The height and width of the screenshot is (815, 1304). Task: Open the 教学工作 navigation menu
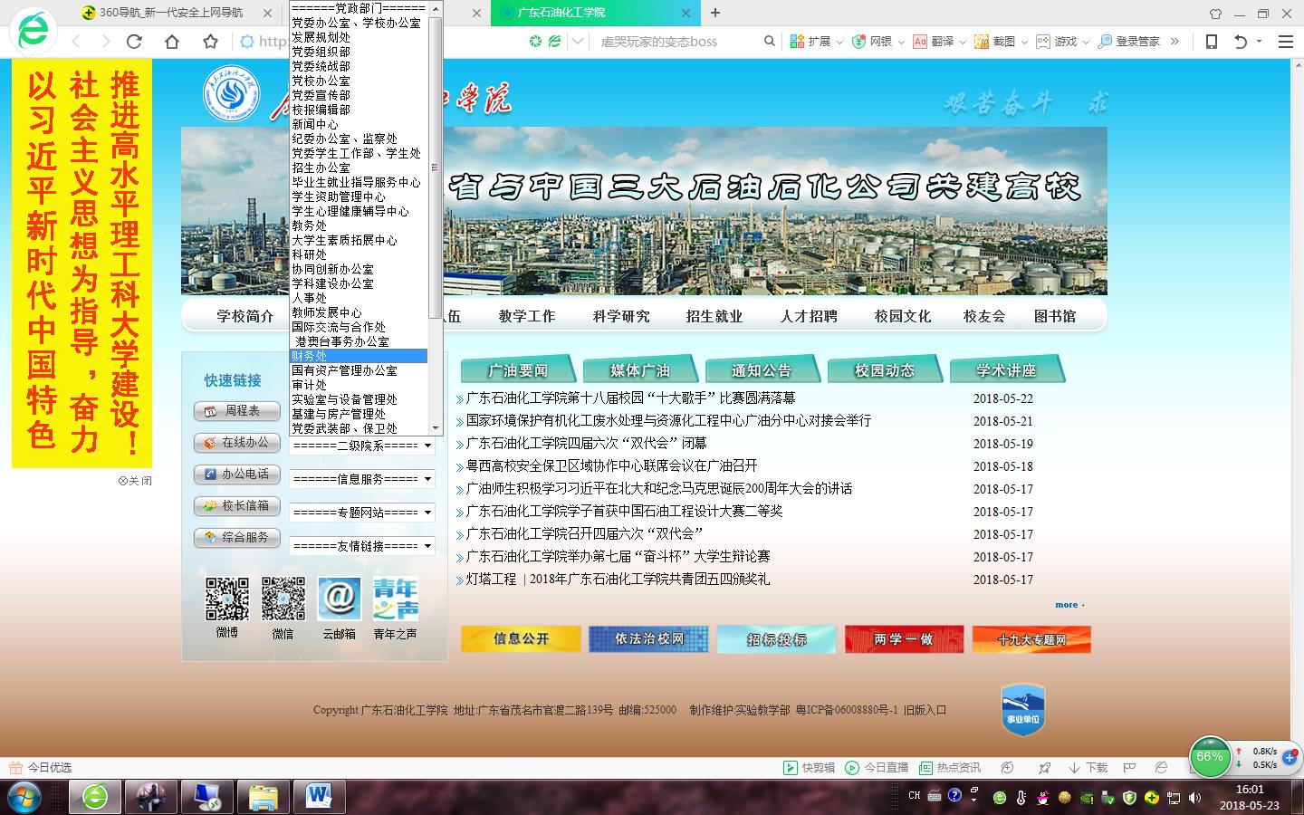tap(527, 316)
